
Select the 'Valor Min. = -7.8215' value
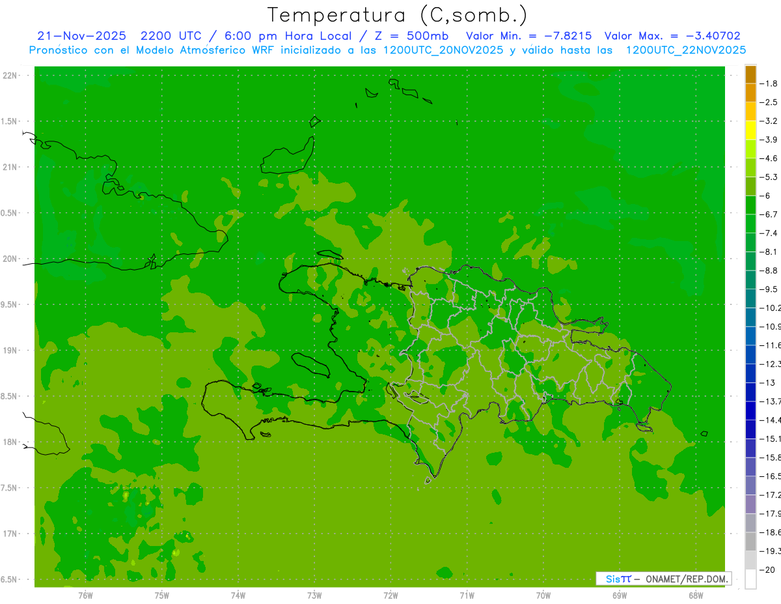[x=529, y=36]
